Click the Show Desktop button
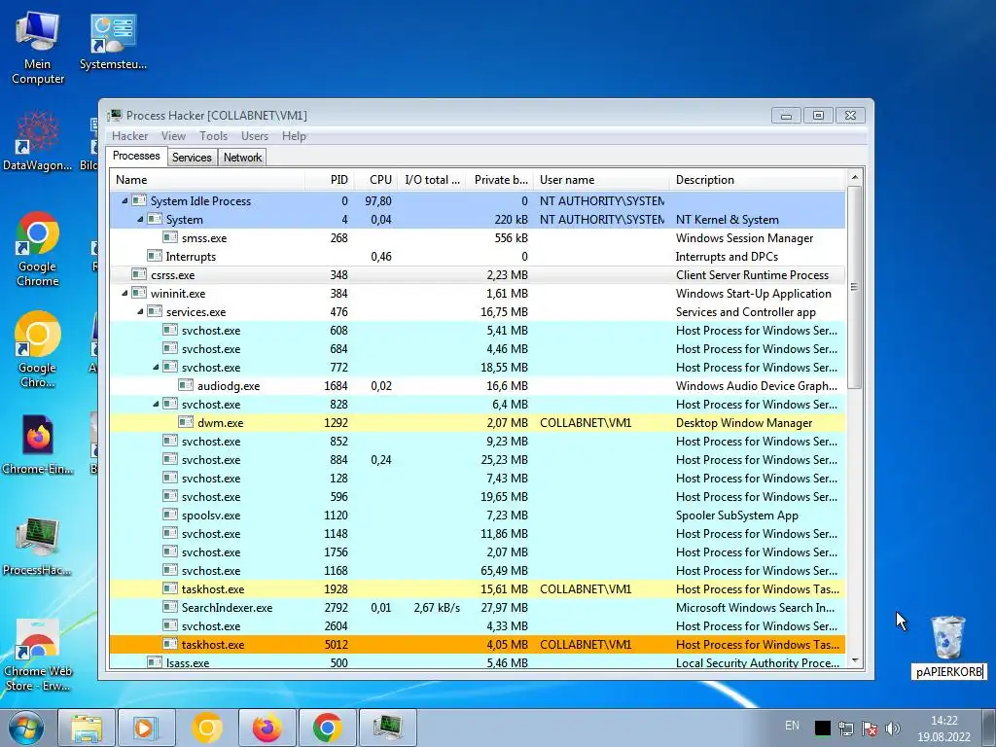The width and height of the screenshot is (996, 747). 991,728
